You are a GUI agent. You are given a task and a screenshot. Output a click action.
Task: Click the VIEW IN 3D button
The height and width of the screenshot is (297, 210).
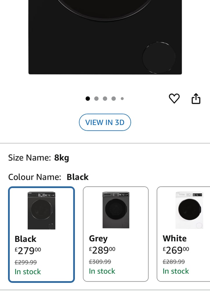(105, 122)
